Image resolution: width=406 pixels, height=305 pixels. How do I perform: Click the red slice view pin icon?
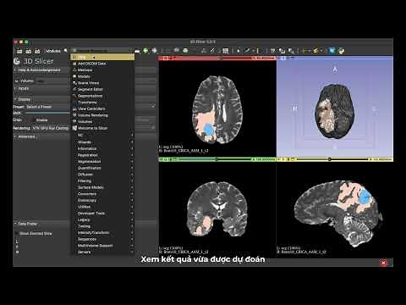162,58
